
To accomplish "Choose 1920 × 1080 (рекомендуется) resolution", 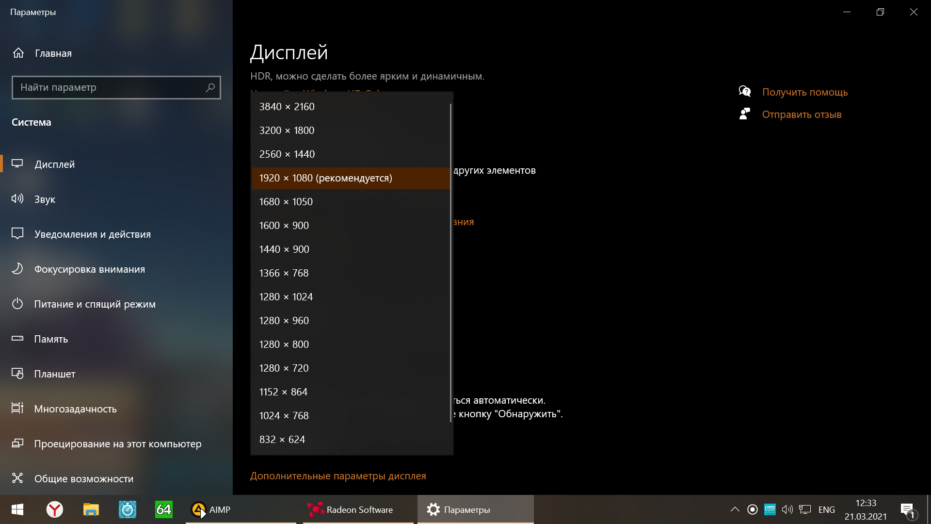I will click(325, 178).
